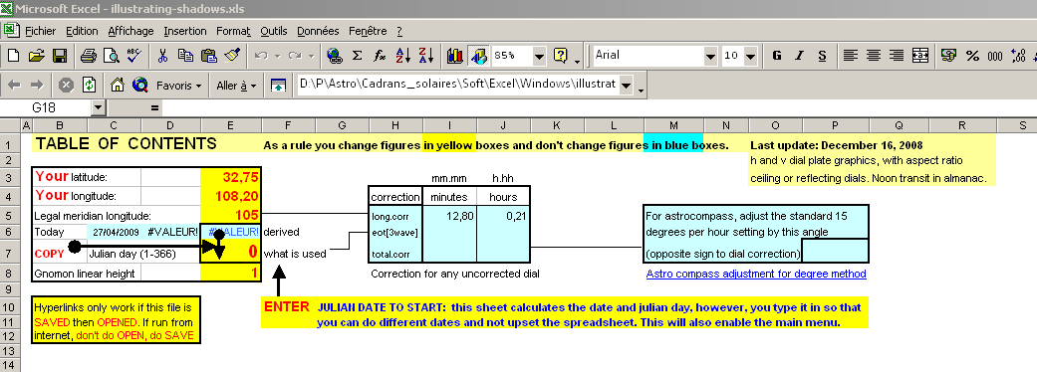
Task: Refresh the current page on Web toolbar
Action: pyautogui.click(x=89, y=86)
